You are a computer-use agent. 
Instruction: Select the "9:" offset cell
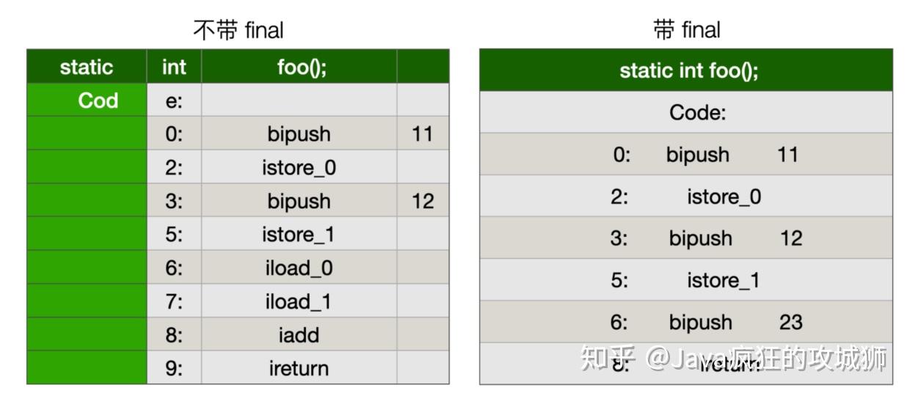(x=174, y=368)
